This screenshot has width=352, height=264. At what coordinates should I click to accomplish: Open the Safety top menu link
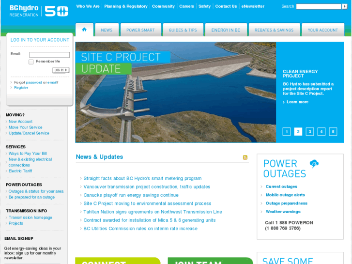click(x=204, y=6)
